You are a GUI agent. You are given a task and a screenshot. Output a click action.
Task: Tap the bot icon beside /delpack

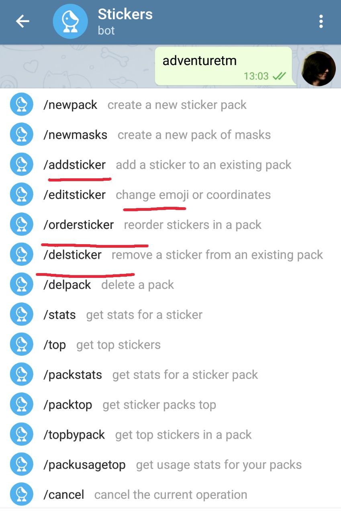21,285
